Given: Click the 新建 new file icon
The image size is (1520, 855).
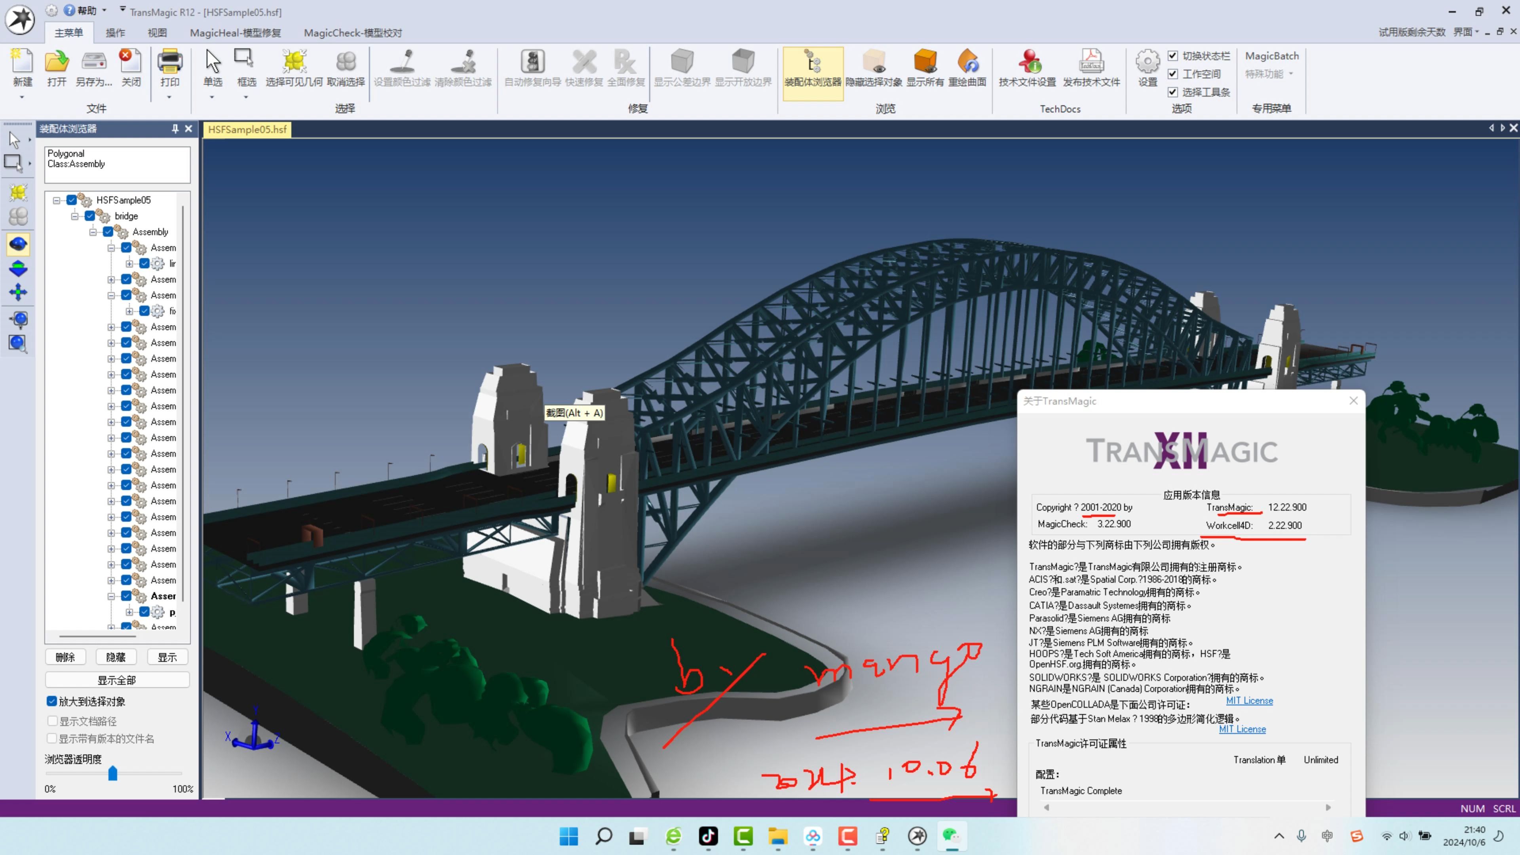Looking at the screenshot, I should point(23,61).
